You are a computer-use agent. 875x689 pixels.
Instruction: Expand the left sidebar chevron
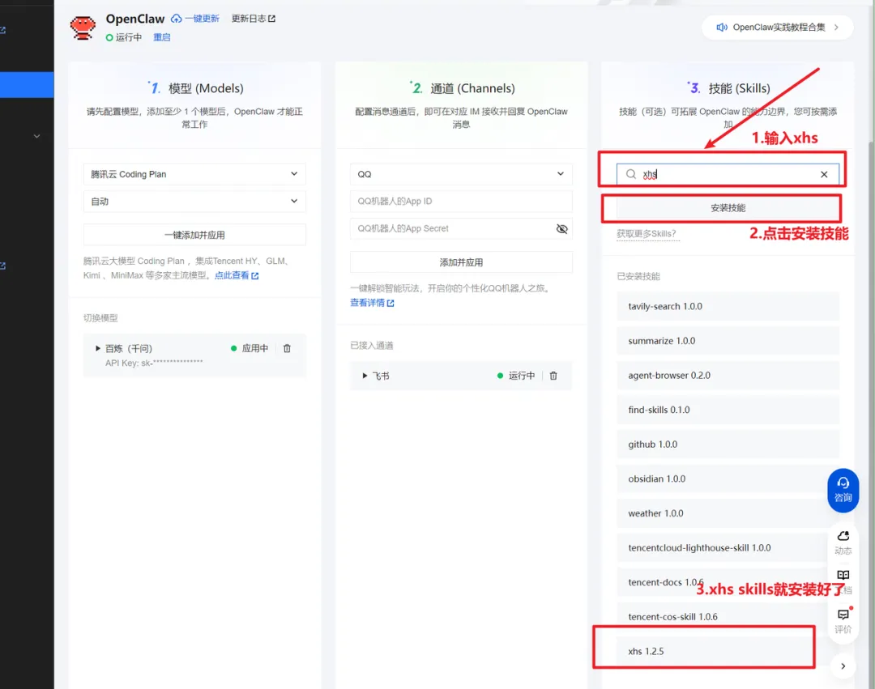click(36, 136)
